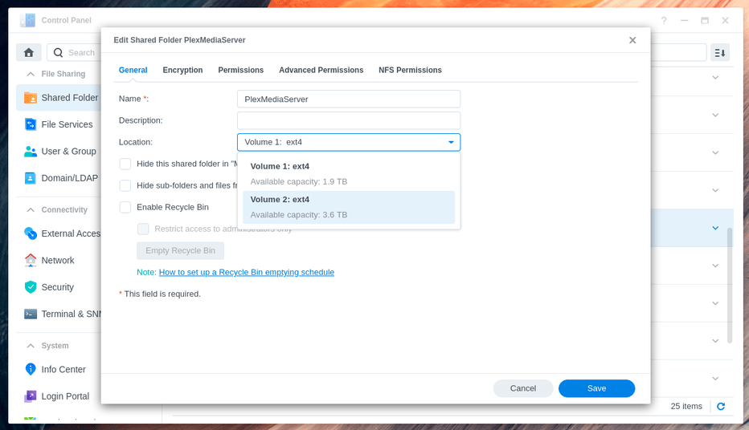The width and height of the screenshot is (749, 430).
Task: Open Terminal & SNMP icon
Action: click(31, 314)
